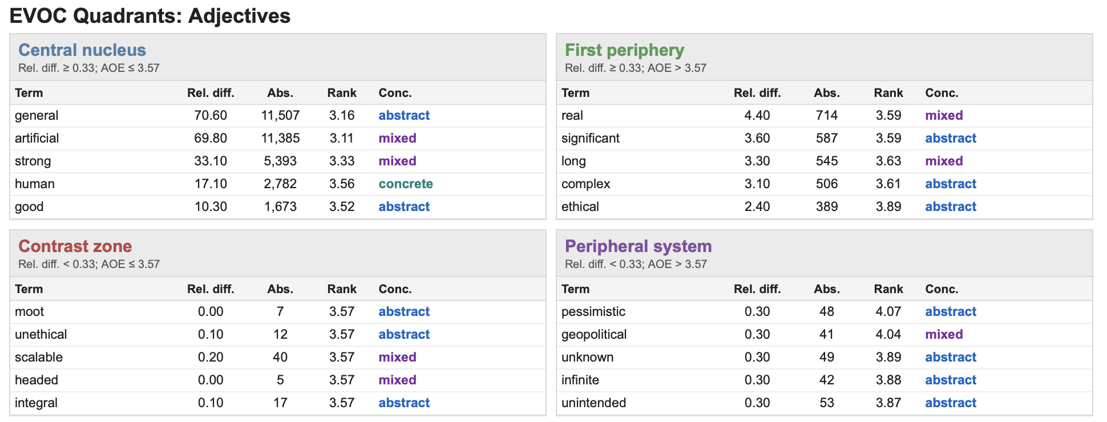Click the 'geopolitical' term row
The width and height of the screenshot is (1107, 422).
(x=825, y=334)
